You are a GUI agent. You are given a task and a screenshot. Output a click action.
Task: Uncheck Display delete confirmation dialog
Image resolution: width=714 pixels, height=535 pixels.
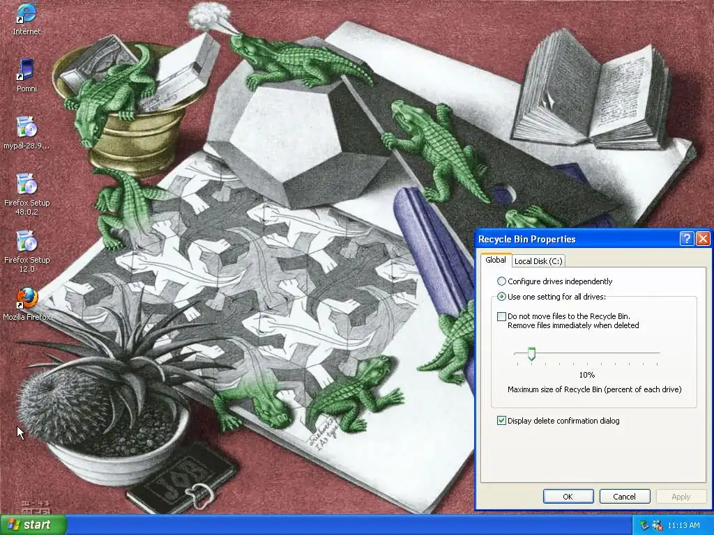[501, 421]
